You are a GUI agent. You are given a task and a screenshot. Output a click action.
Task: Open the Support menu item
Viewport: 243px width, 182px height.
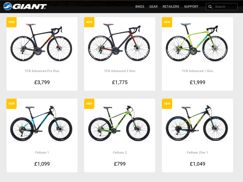point(191,7)
